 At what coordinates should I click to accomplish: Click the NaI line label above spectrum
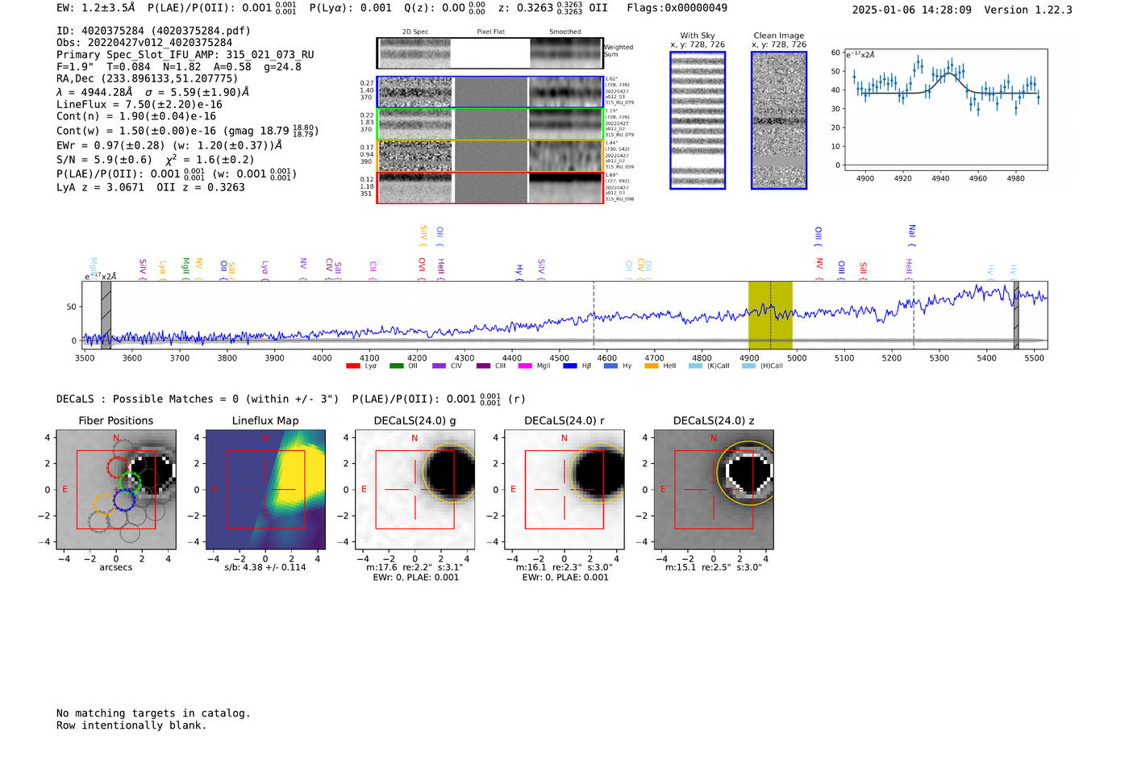(x=912, y=234)
